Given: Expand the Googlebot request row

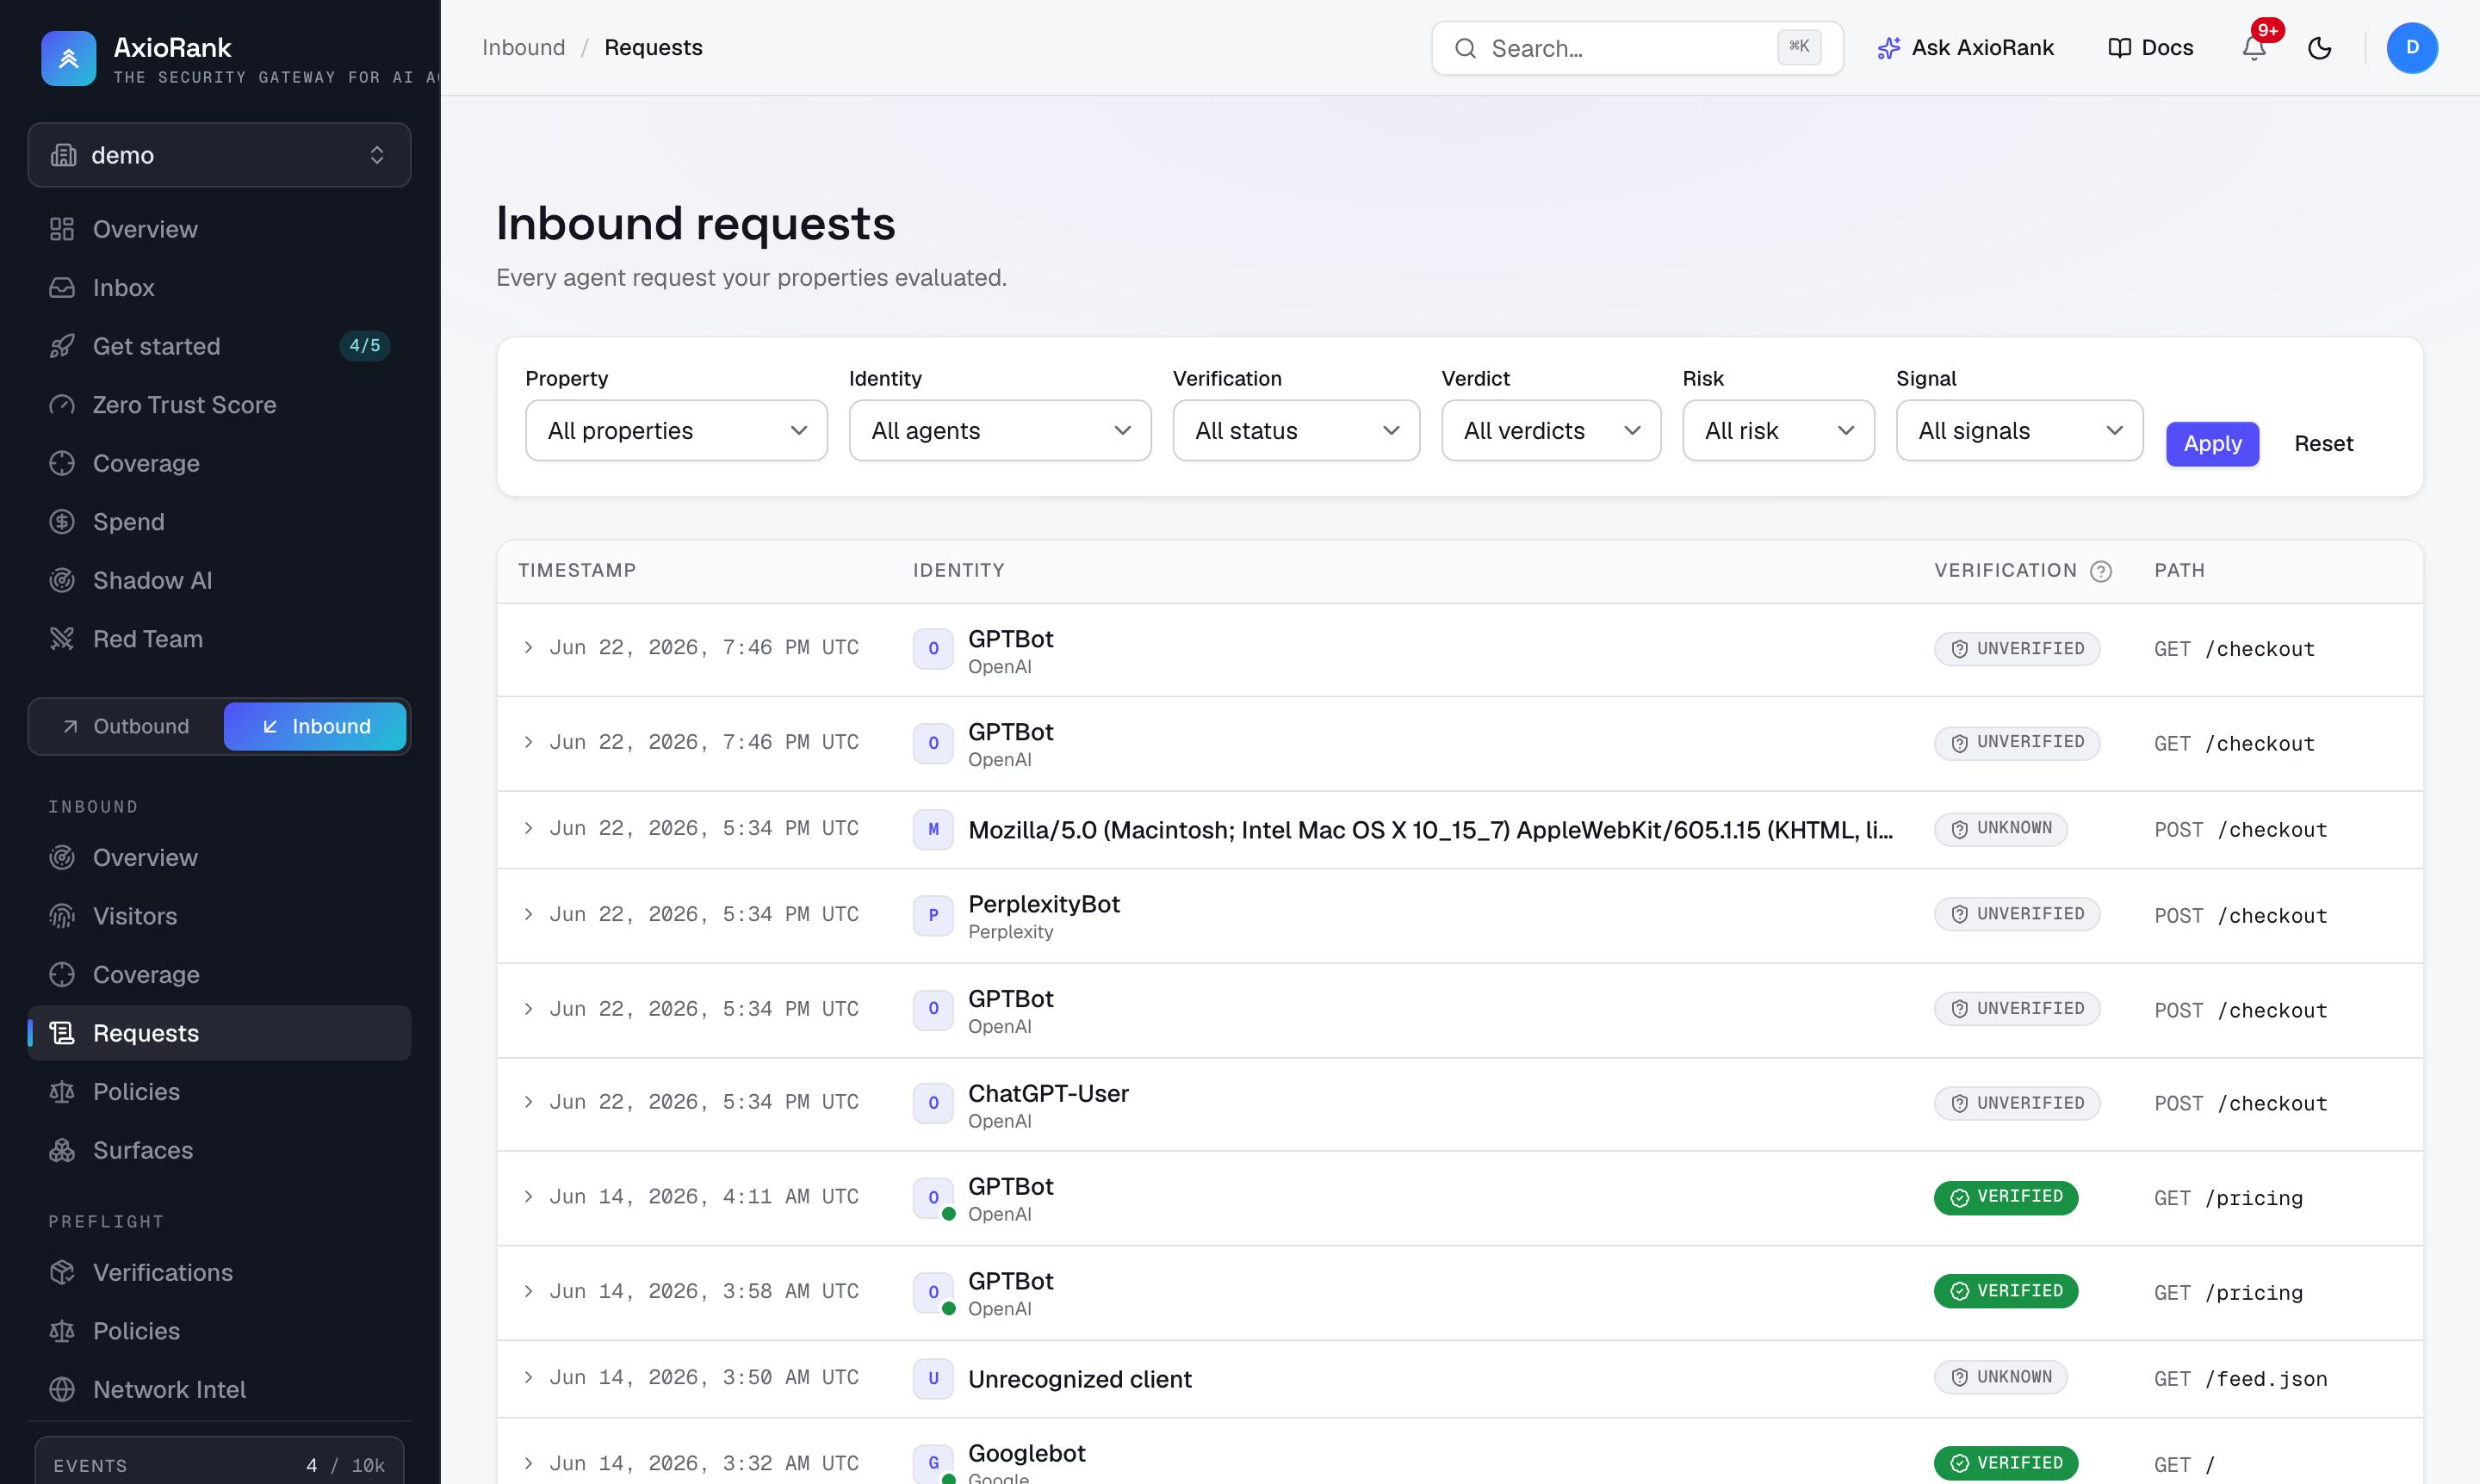Looking at the screenshot, I should click(528, 1463).
